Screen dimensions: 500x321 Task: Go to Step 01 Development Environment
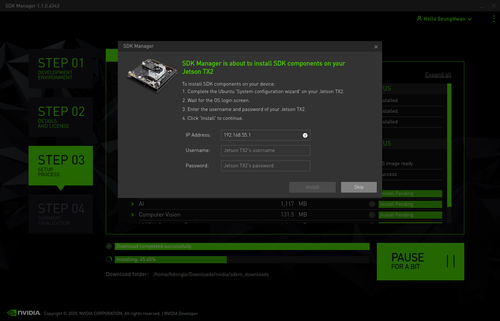61,68
